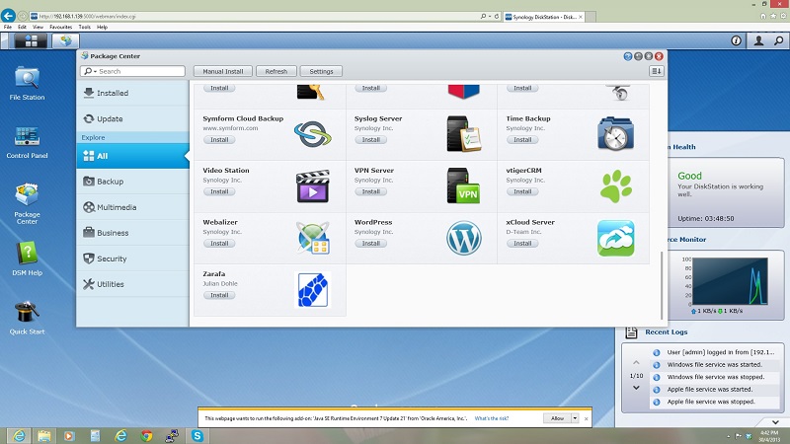Screen dimensions: 790x444
Task: Install Symform Cloud Backup
Action: tap(219, 139)
